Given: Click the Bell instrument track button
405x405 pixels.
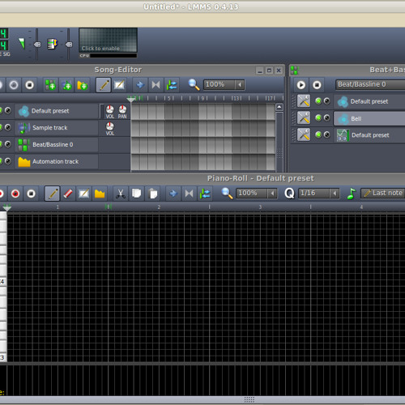Looking at the screenshot, I should 369,118.
